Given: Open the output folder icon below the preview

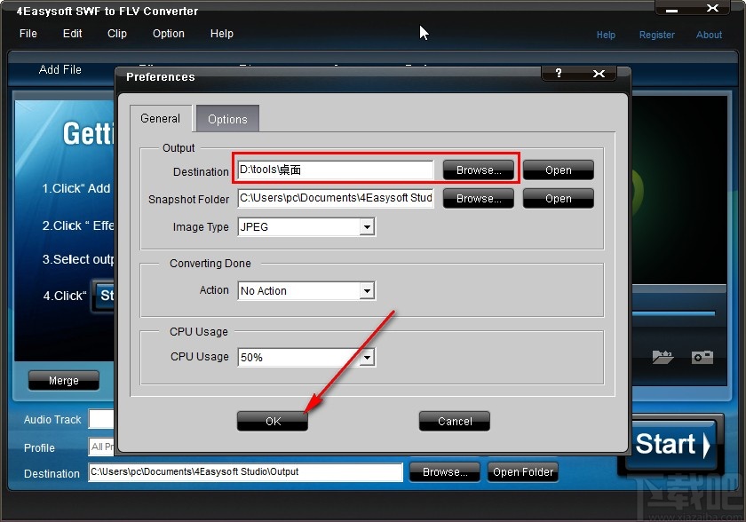Looking at the screenshot, I should (663, 357).
